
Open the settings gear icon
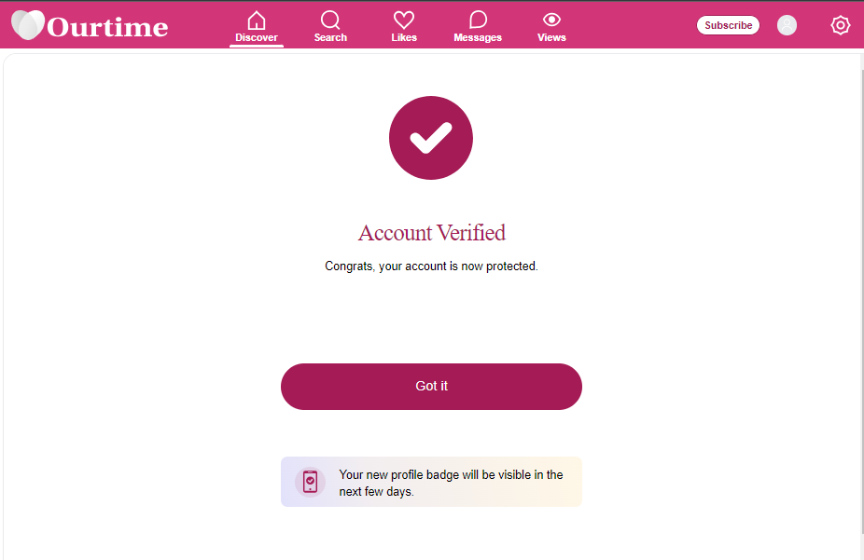point(841,25)
